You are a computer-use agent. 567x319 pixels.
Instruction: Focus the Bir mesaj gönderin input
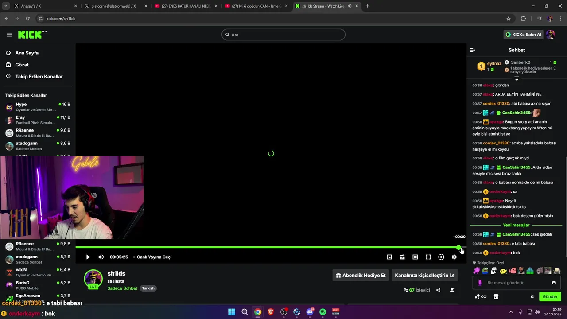click(517, 283)
